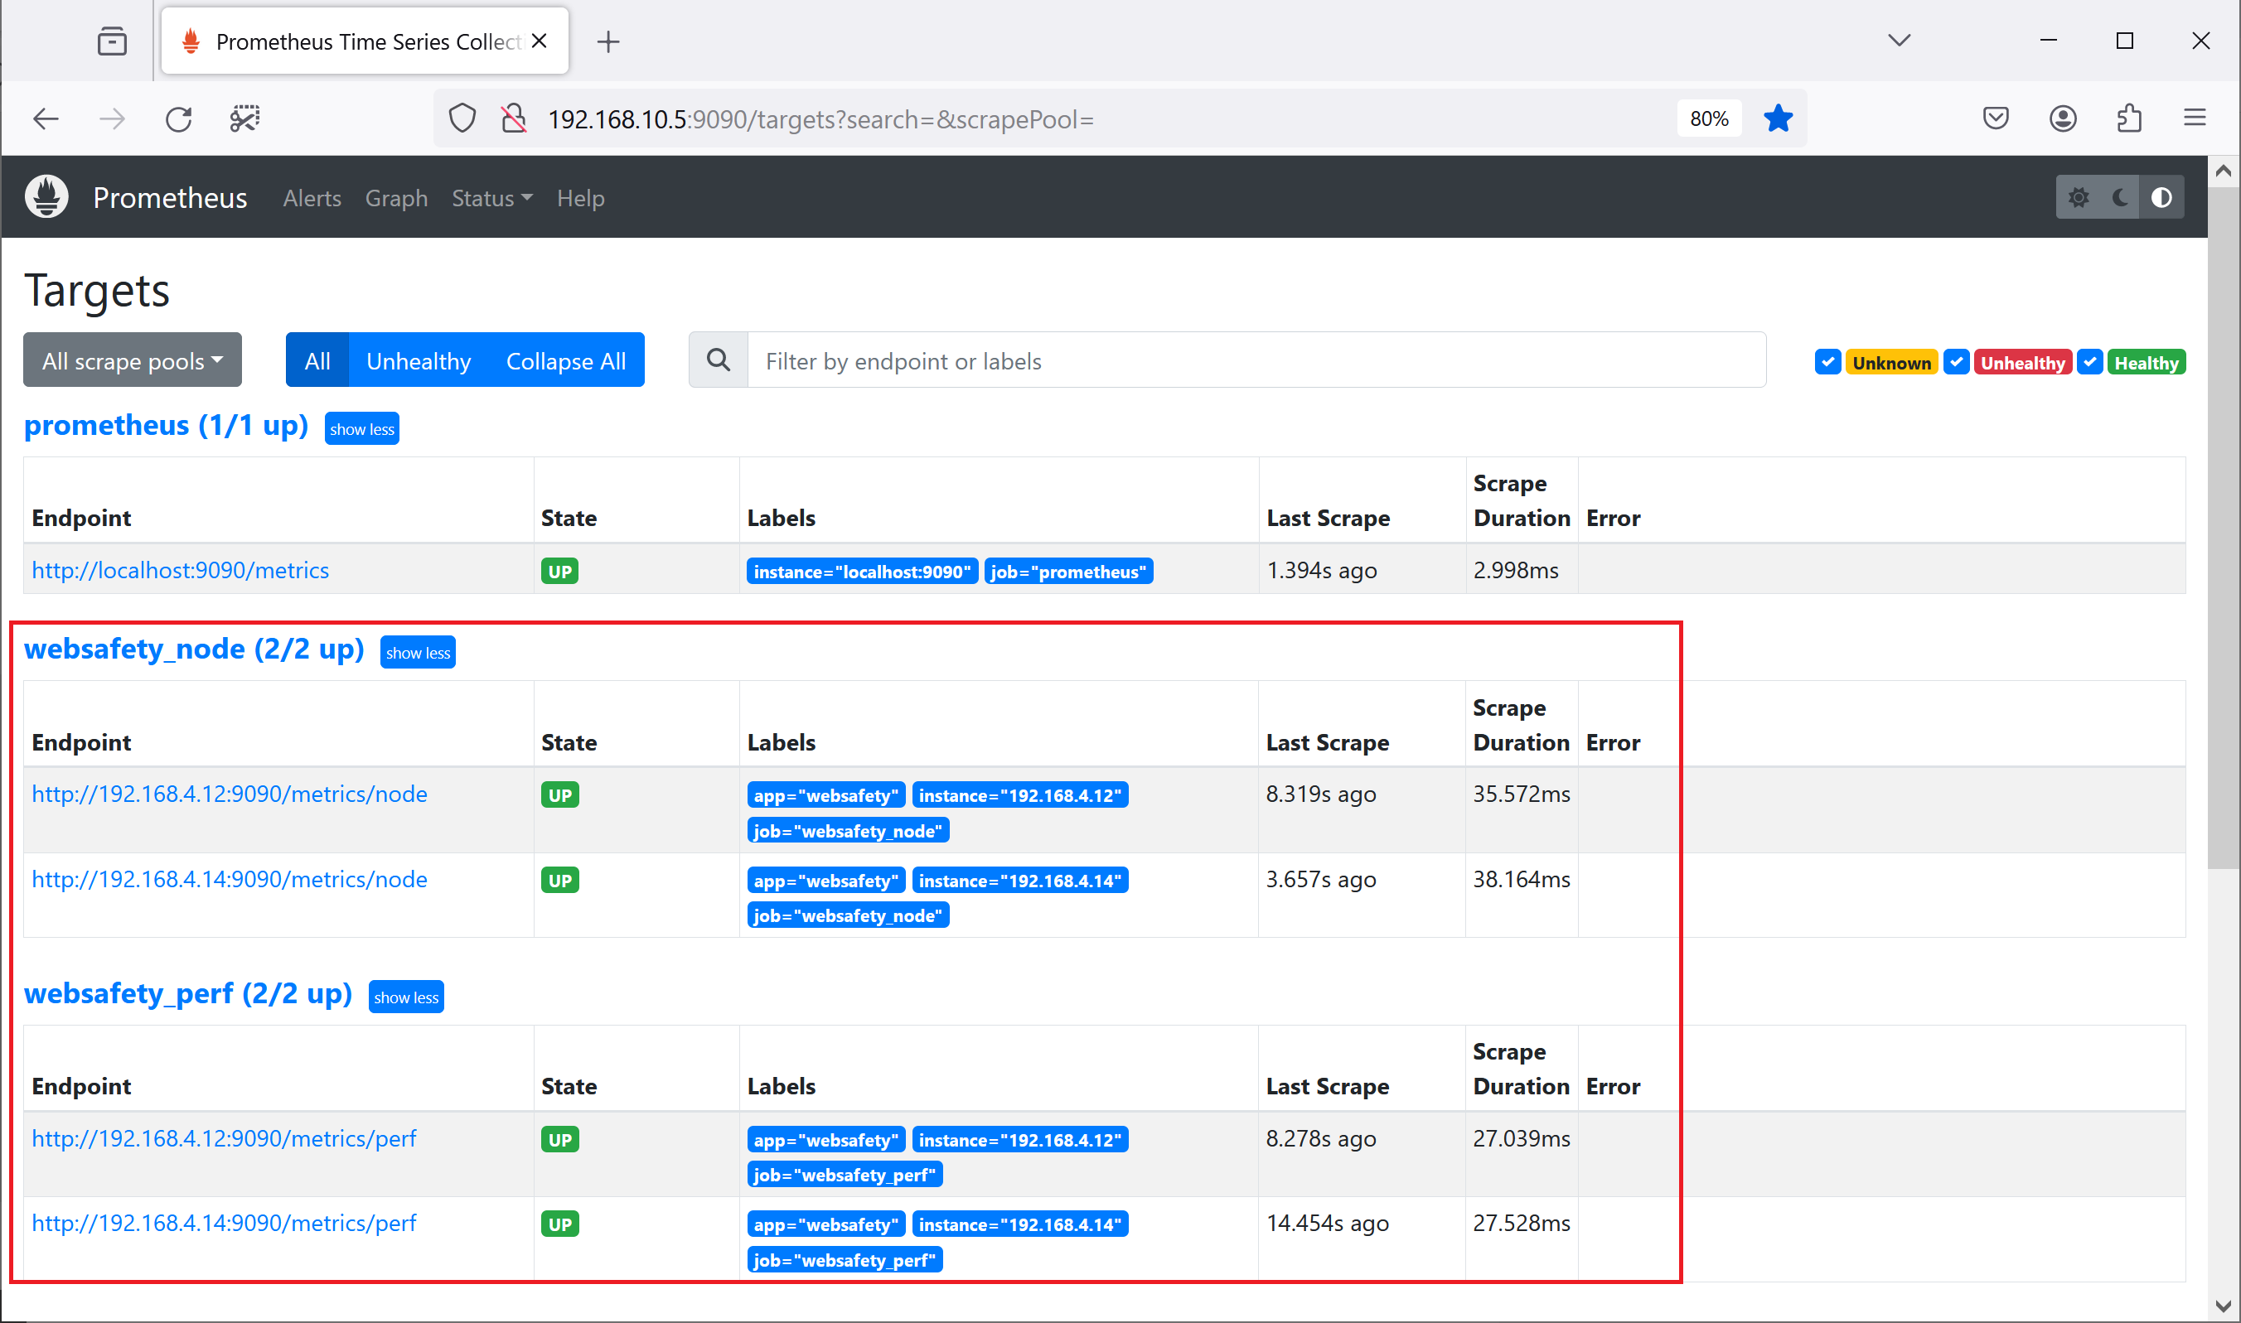Open a new browser tab

pos(608,41)
